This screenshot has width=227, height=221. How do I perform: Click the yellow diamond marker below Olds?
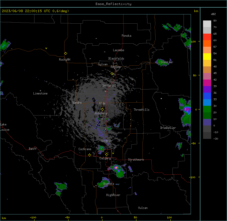[102, 109]
